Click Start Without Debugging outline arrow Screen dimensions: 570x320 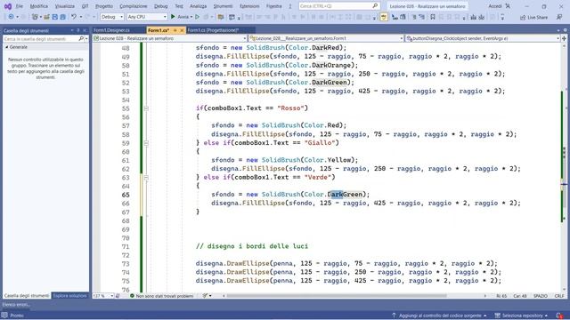(198, 17)
